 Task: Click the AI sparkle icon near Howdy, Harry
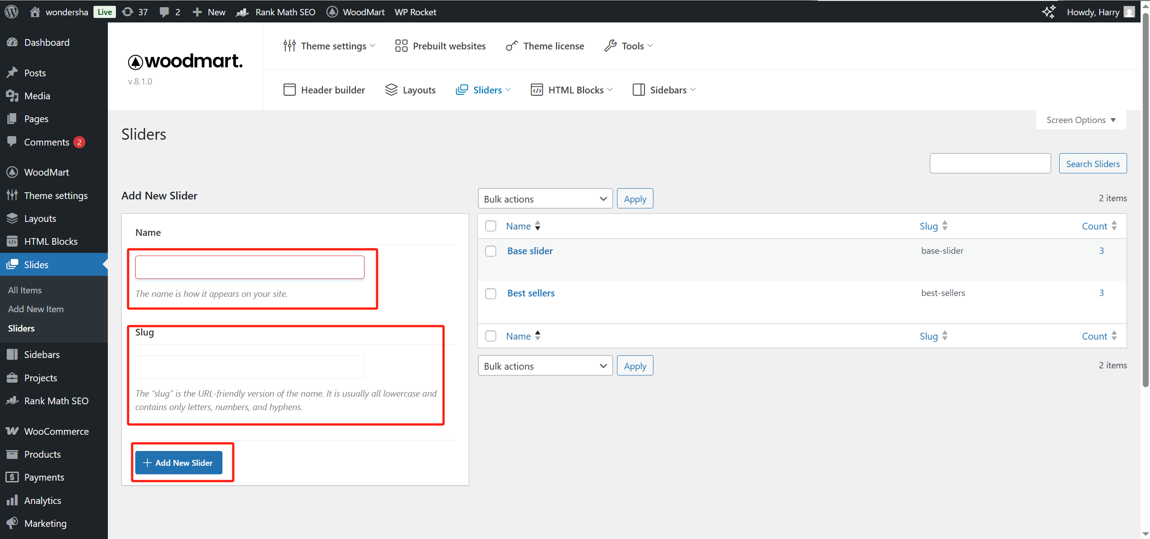pos(1048,12)
